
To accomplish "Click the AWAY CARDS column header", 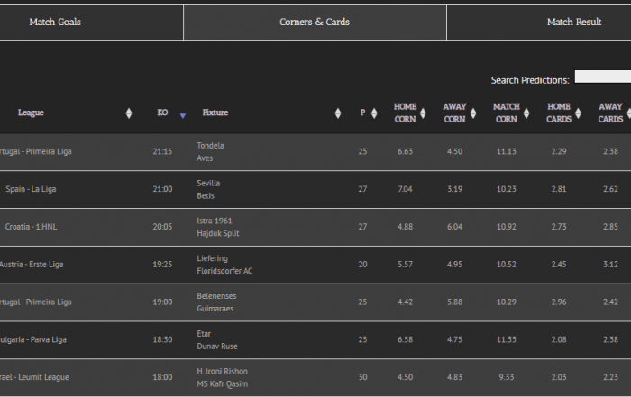I will point(610,113).
